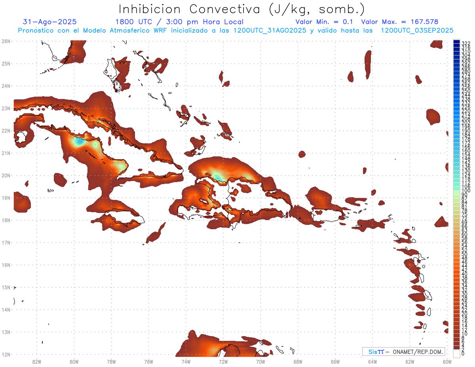Image resolution: width=475 pixels, height=367 pixels.
Task: Click the title 'Inhibicion Convectiva (J/kg, somb.)'
Action: coord(241,9)
